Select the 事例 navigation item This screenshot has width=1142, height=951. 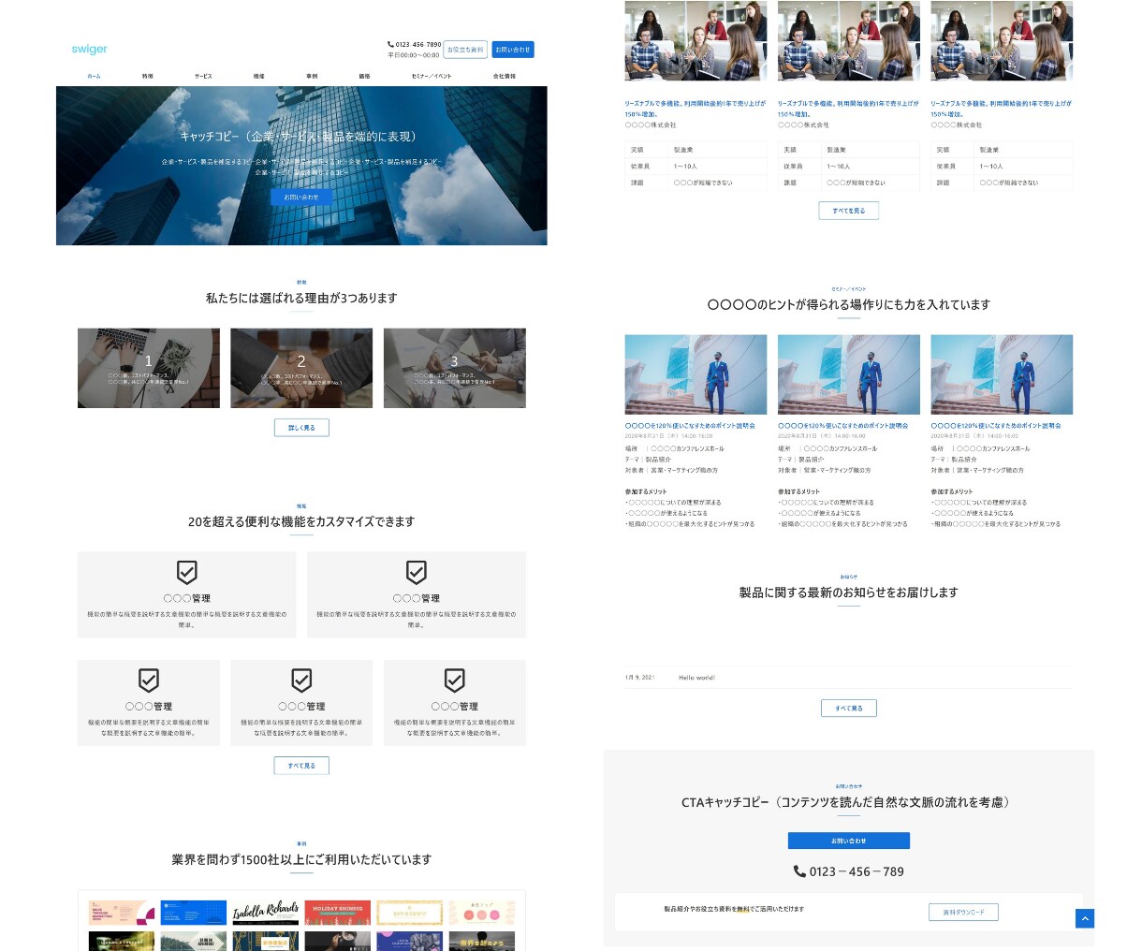[312, 76]
